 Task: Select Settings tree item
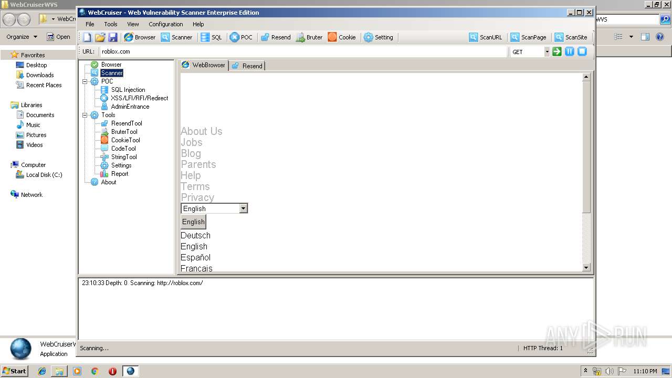coord(121,165)
